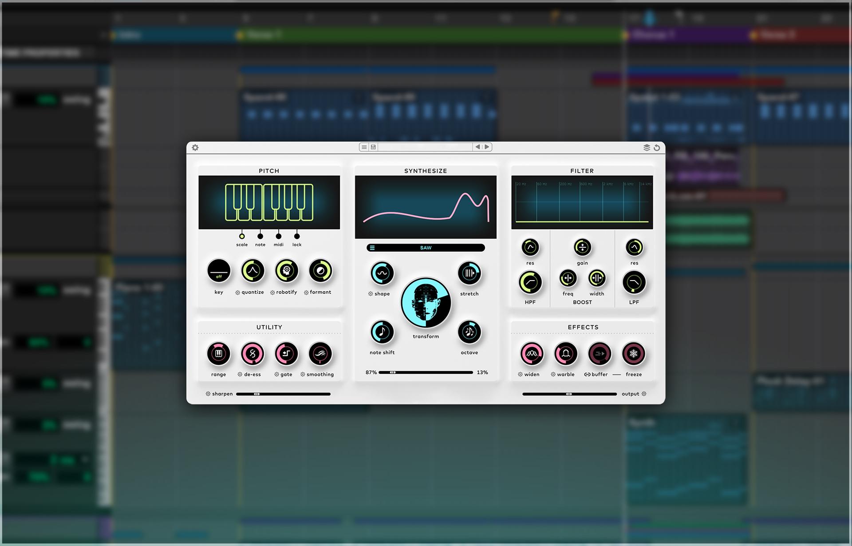Select the lock pitch mode

(297, 236)
